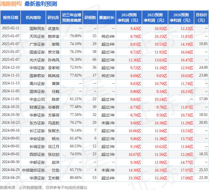The width and height of the screenshot is (209, 190).
Task: Click target price 24.00
Action: click(x=203, y=68)
